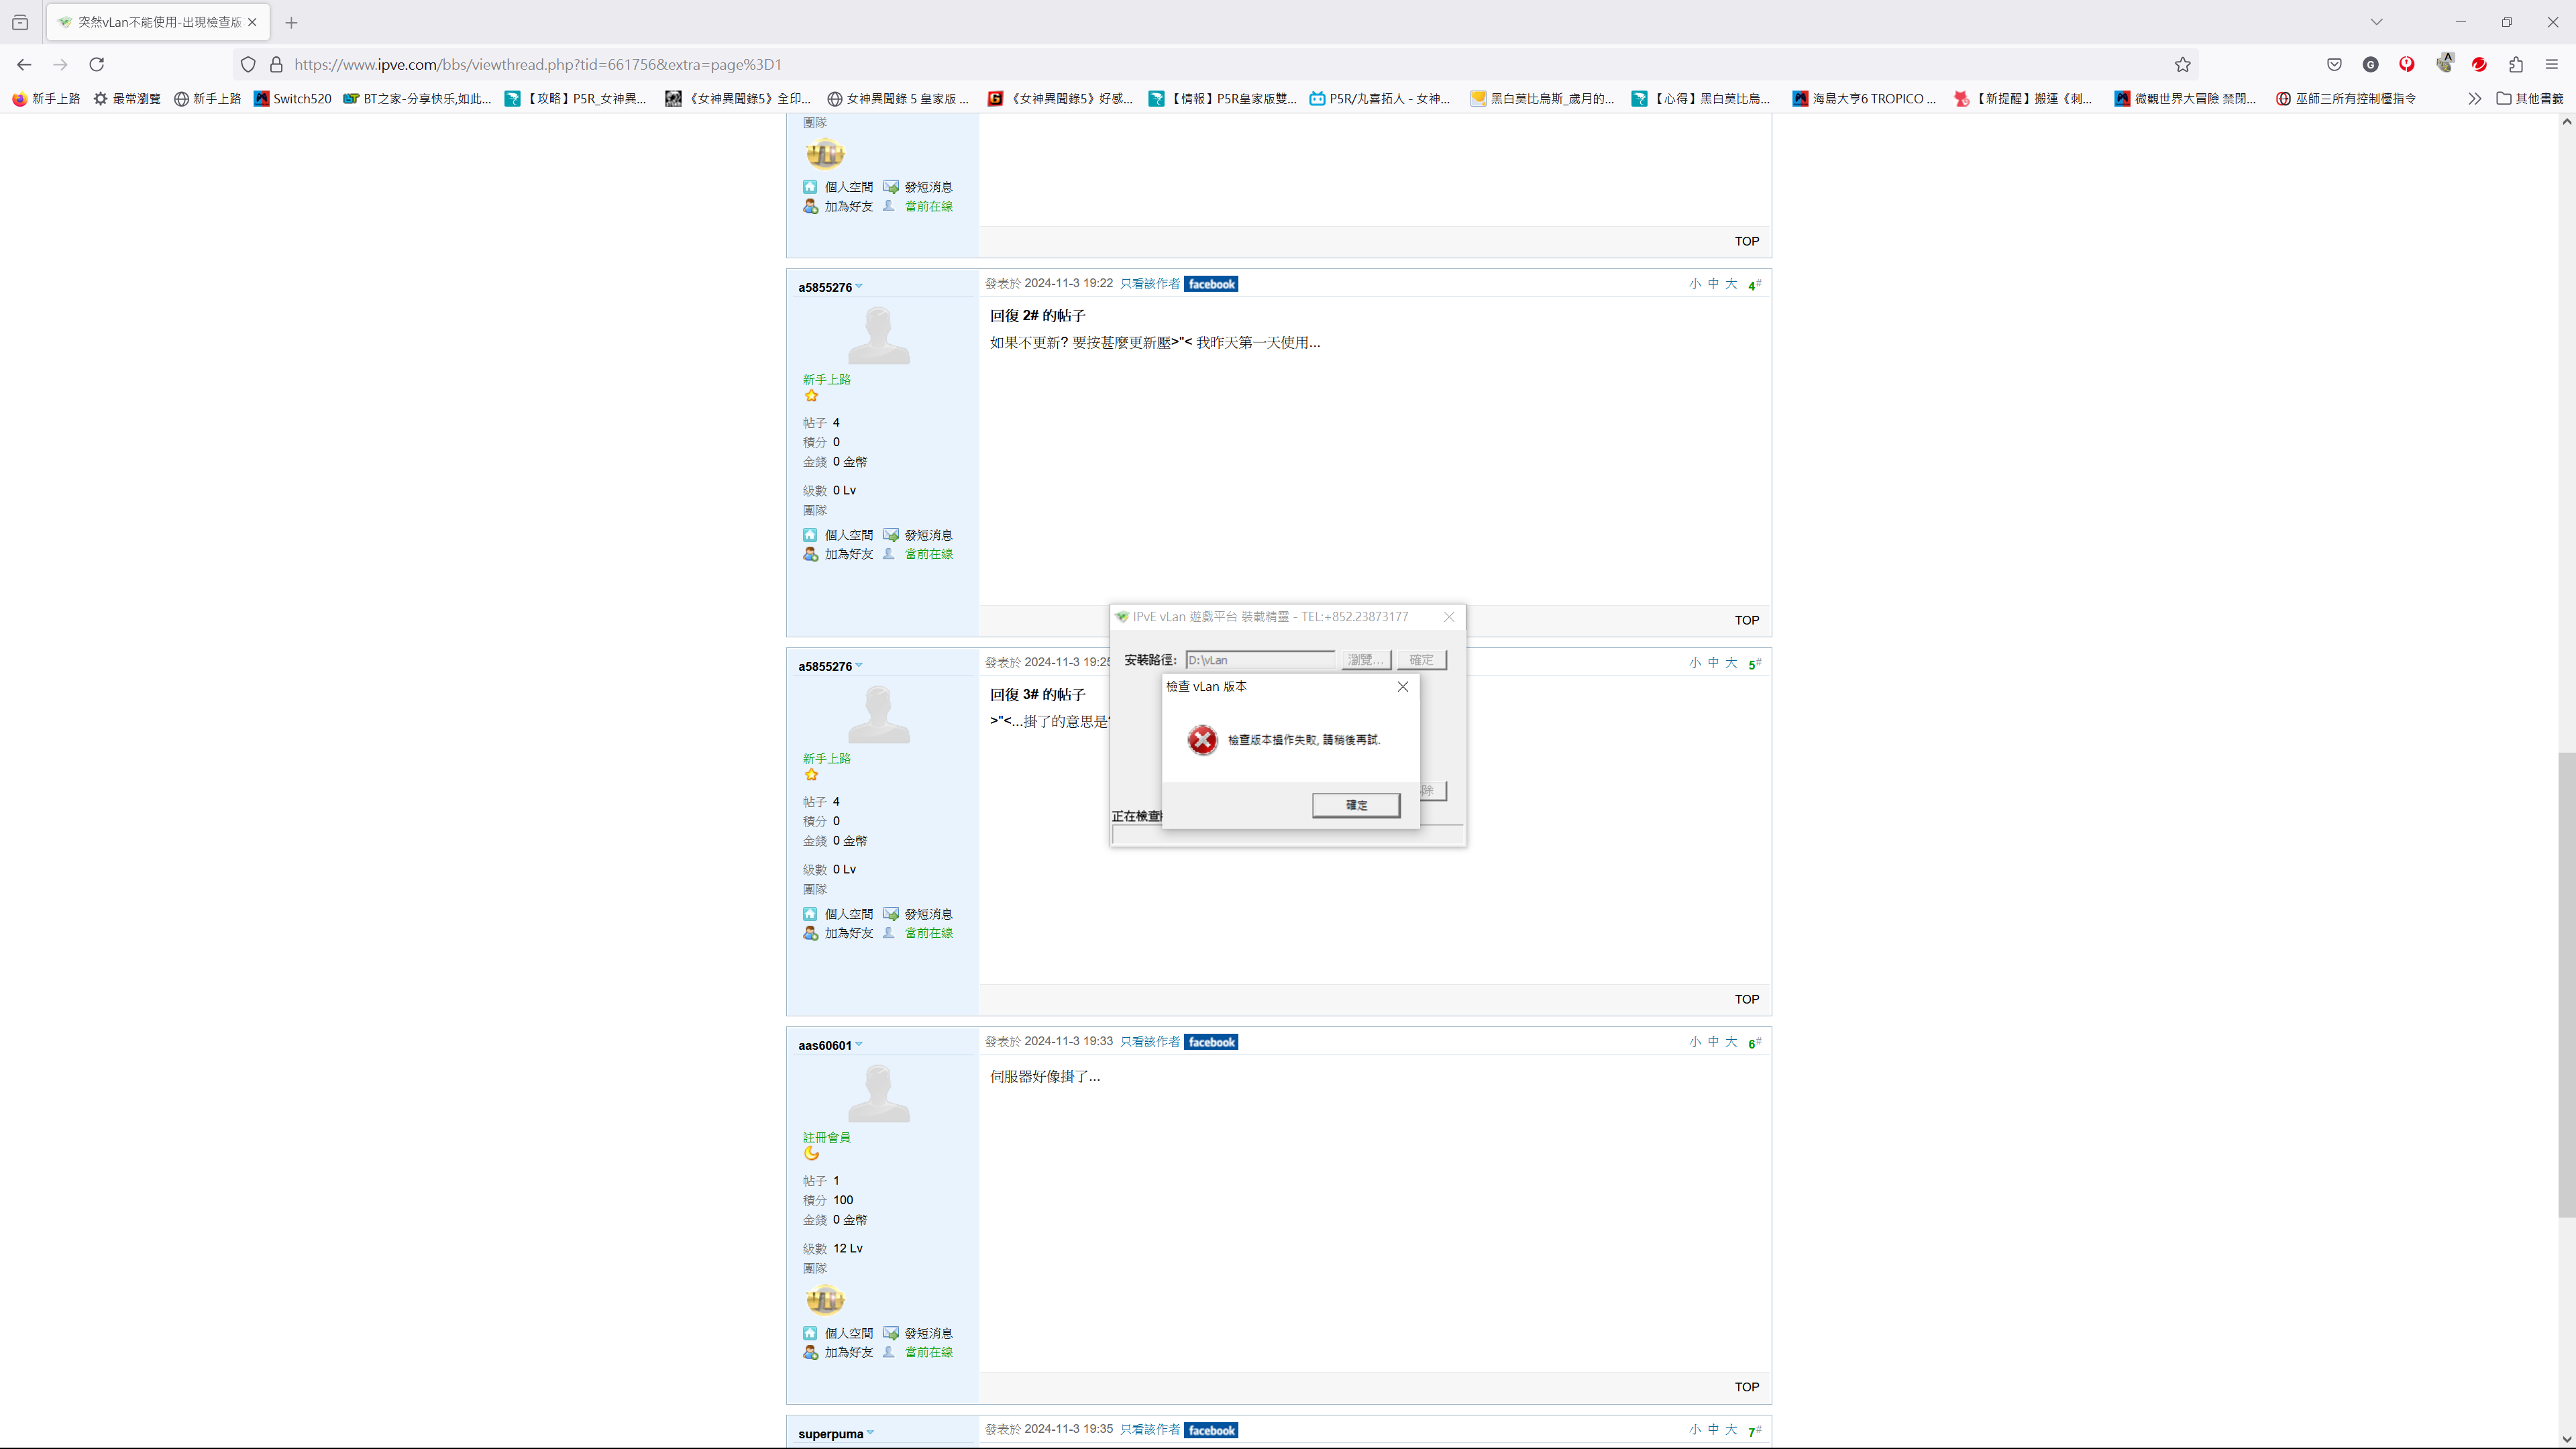Viewport: 2576px width, 1449px height.
Task: Expand the aas60601 username dropdown arrow
Action: pyautogui.click(x=859, y=1045)
